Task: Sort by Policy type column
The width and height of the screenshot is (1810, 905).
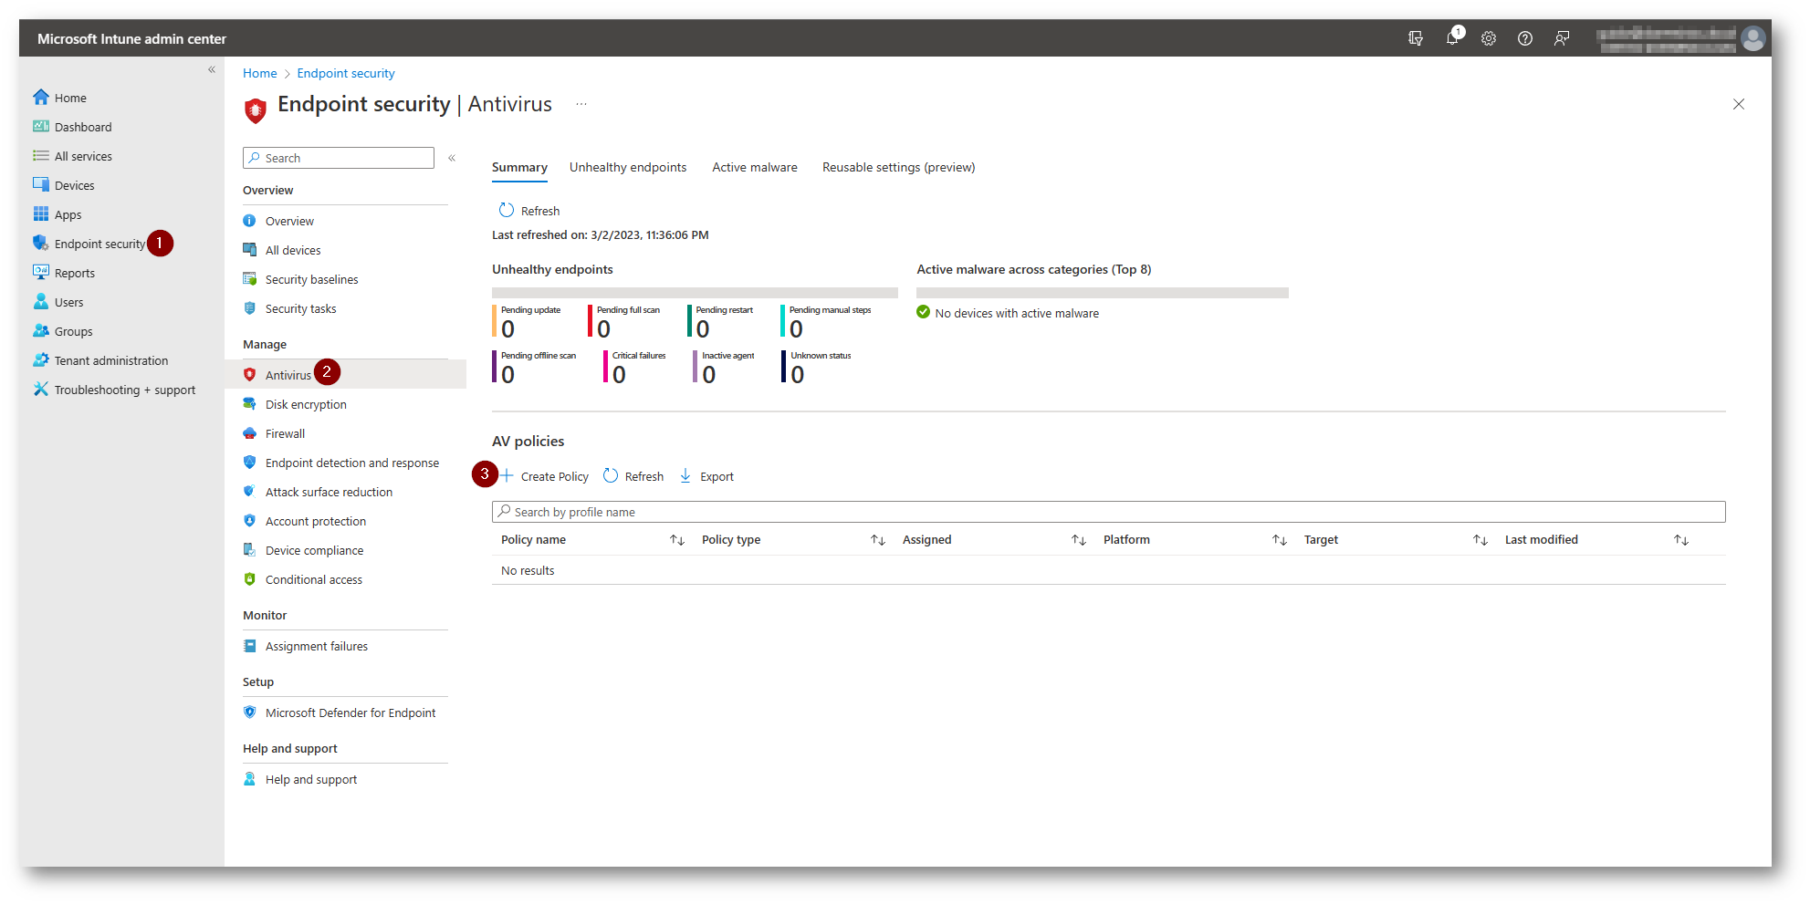Action: (x=877, y=540)
